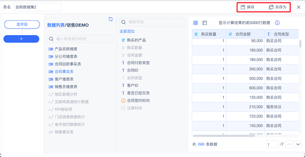The height and width of the screenshot is (157, 305).
Task: Select the 选字段 step node
Action: (21, 24)
